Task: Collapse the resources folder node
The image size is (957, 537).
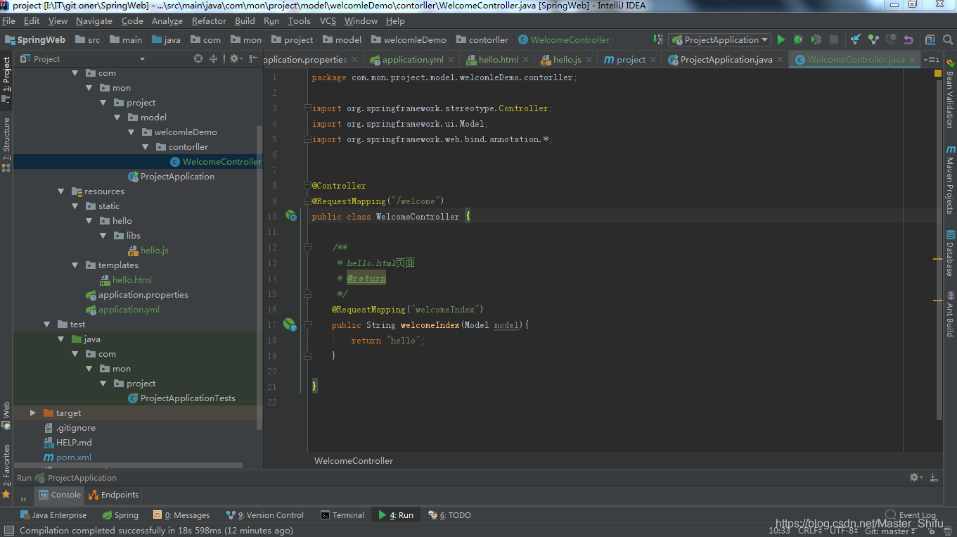Action: click(61, 191)
